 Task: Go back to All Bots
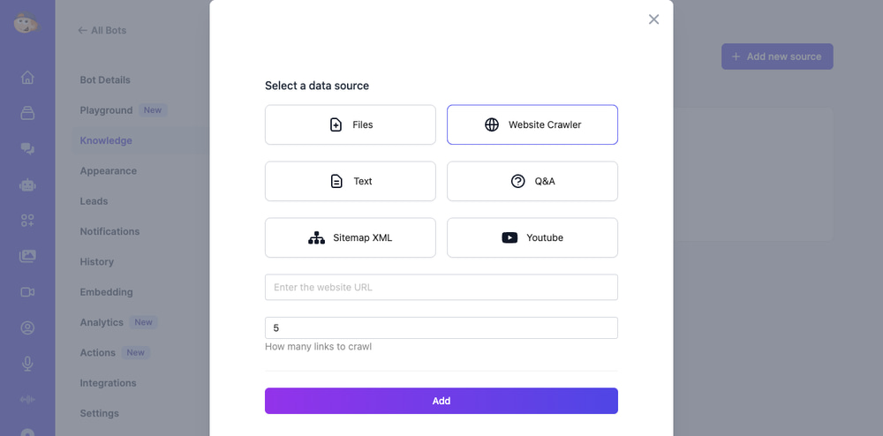[102, 30]
